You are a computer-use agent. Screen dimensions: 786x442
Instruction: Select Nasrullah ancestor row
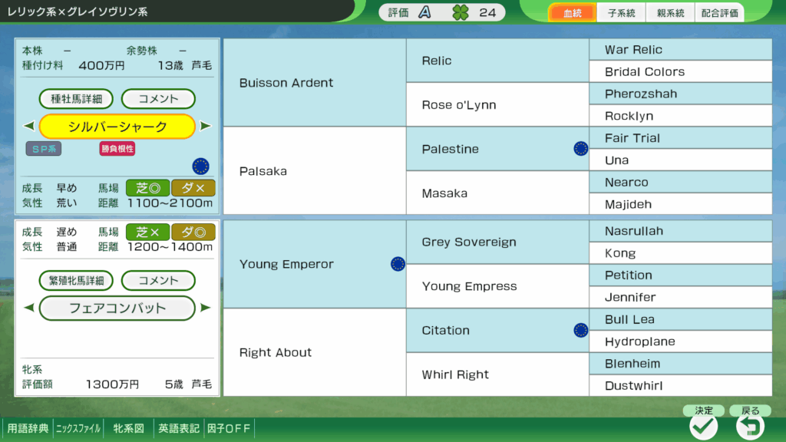pyautogui.click(x=681, y=231)
